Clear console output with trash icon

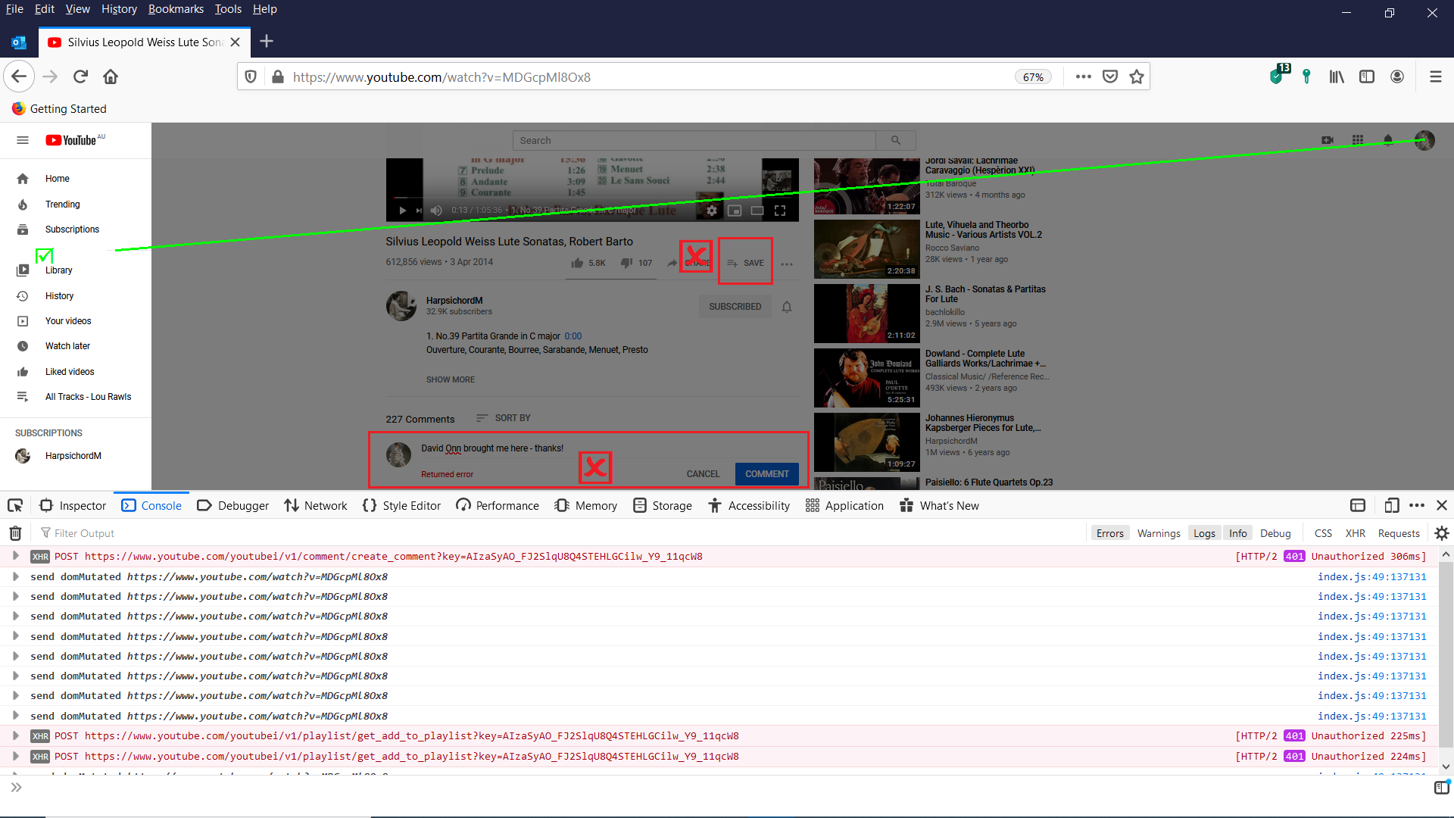point(15,533)
